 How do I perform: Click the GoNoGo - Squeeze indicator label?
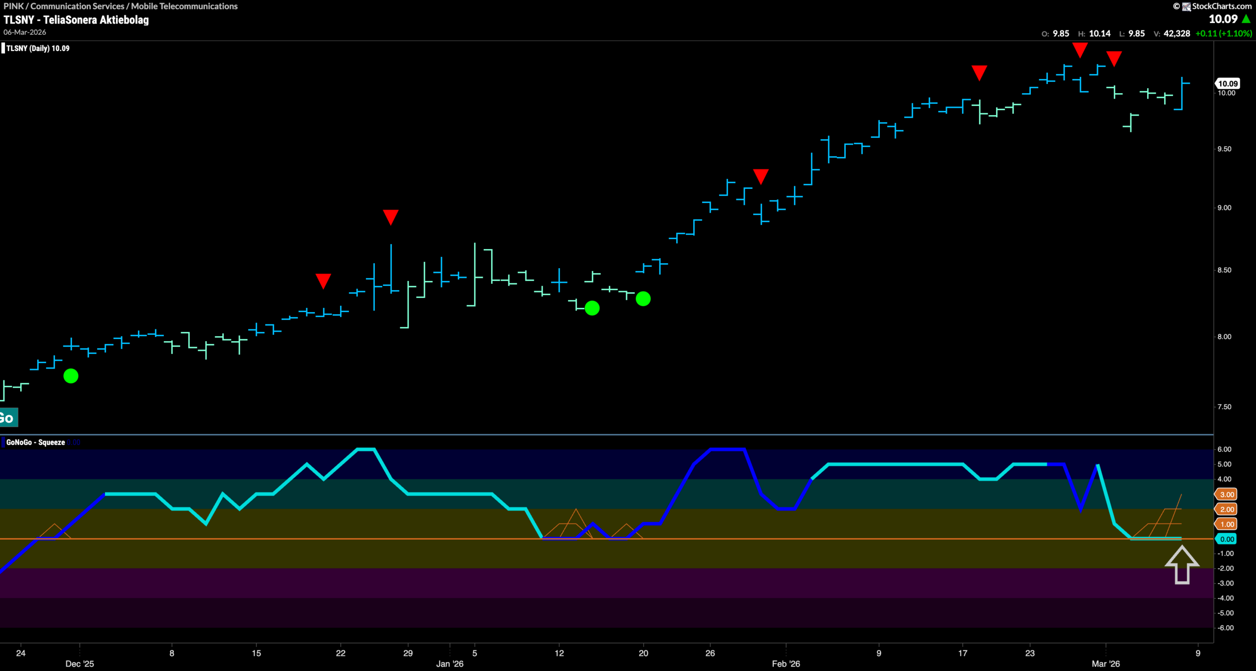35,442
